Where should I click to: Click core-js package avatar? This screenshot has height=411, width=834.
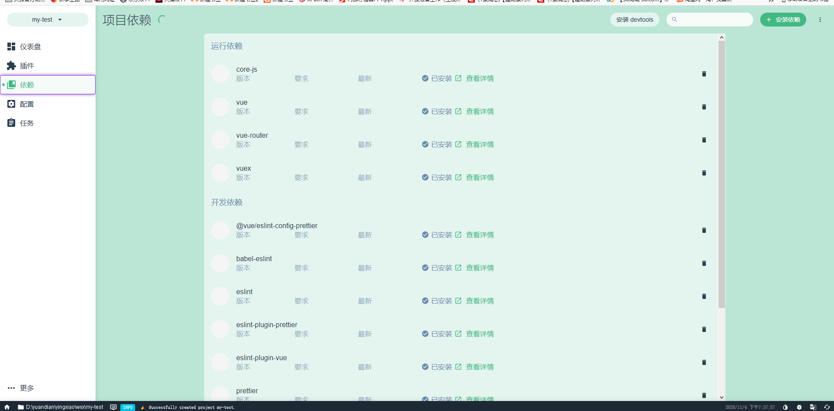pyautogui.click(x=220, y=74)
